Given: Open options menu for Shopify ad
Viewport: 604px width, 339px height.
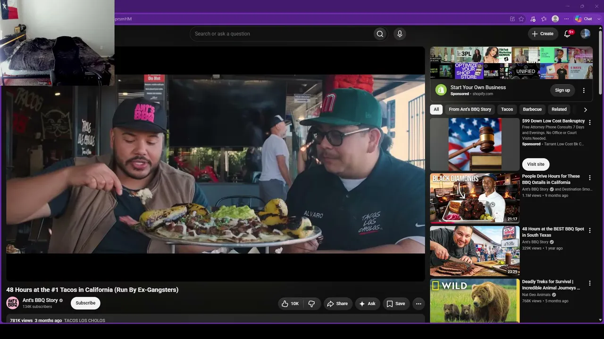Looking at the screenshot, I should pyautogui.click(x=584, y=90).
